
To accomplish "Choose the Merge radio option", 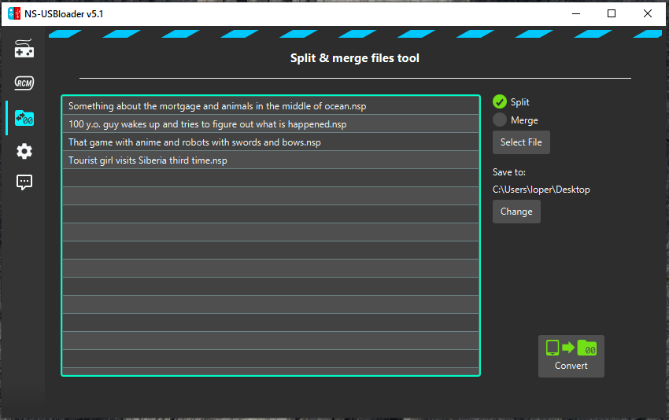I will coord(499,120).
